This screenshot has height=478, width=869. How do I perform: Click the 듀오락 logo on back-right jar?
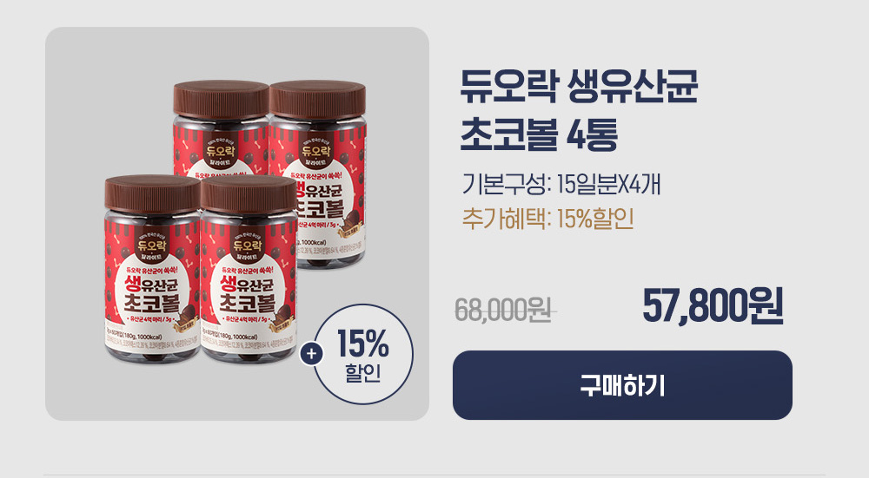pos(316,150)
